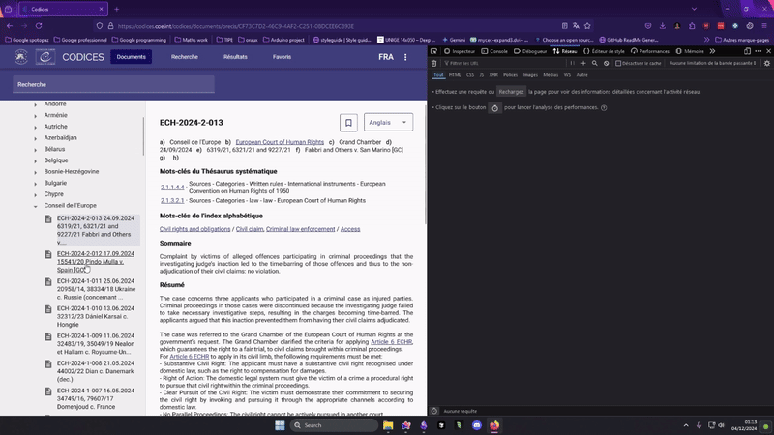The width and height of the screenshot is (774, 435).
Task: Open File Explorer from the taskbar
Action: pyautogui.click(x=388, y=425)
